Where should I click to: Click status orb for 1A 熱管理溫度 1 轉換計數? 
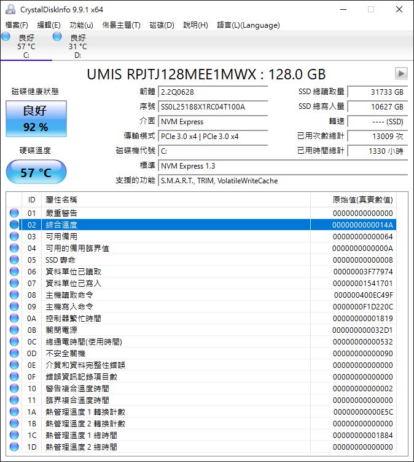tap(14, 412)
